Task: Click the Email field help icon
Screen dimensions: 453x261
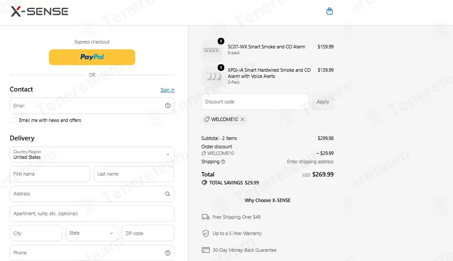Action: pyautogui.click(x=167, y=106)
